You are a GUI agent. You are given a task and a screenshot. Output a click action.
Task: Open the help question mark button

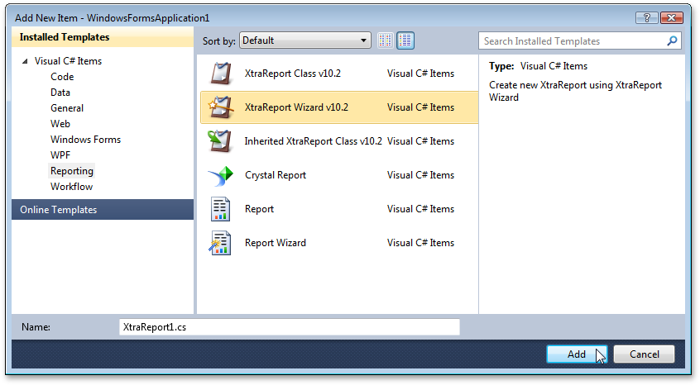(x=646, y=18)
